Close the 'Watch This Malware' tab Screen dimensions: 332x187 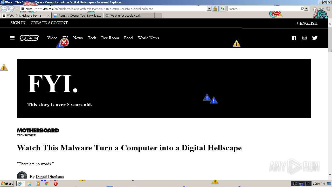pos(49,16)
